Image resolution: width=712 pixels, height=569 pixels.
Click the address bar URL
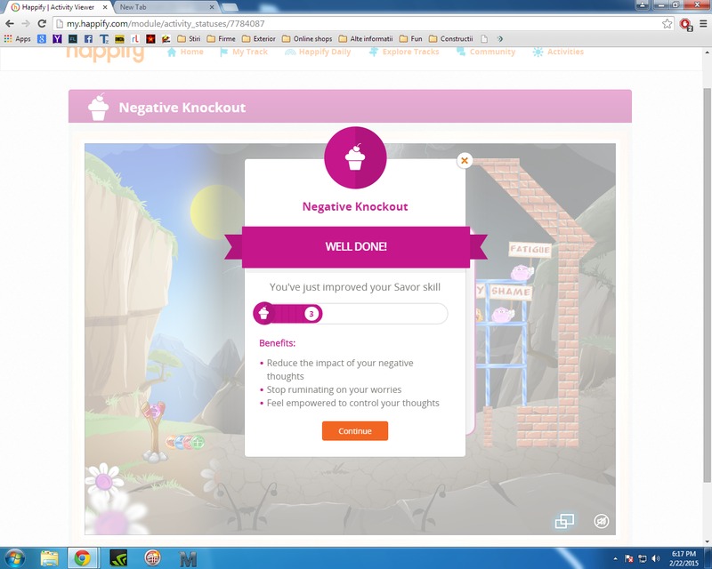pyautogui.click(x=166, y=24)
